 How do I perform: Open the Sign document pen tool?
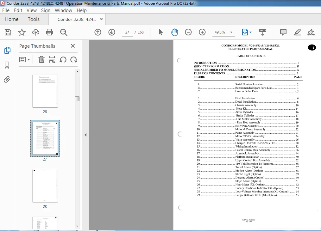pyautogui.click(x=311, y=32)
